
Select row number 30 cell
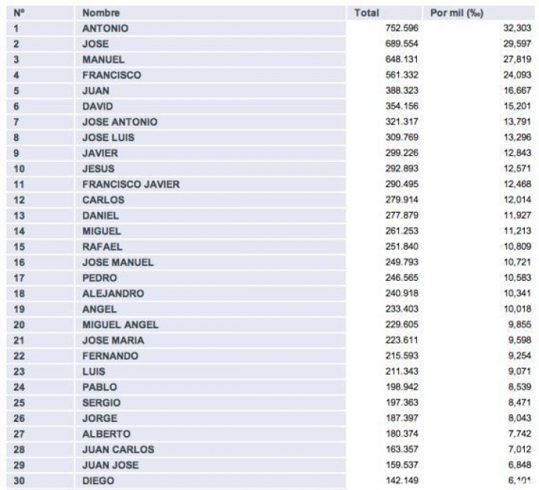[x=20, y=480]
